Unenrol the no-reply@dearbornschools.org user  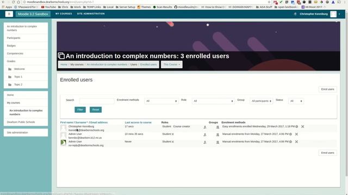tap(296, 142)
